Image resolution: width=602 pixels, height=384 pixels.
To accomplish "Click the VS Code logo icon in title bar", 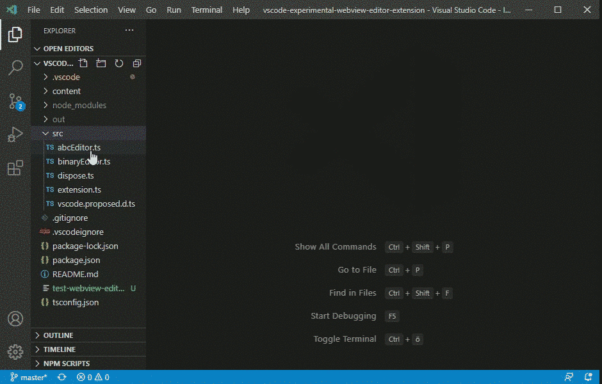I will pos(12,10).
